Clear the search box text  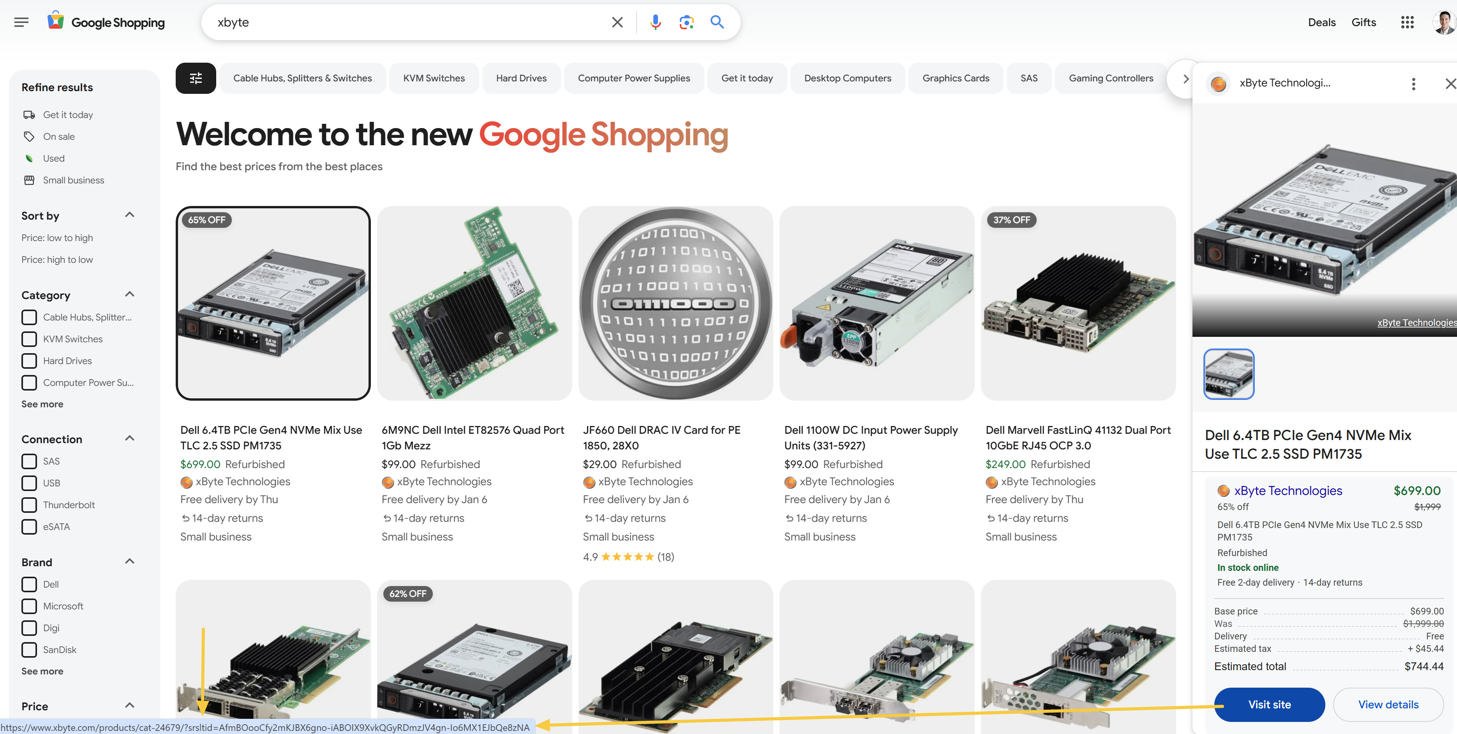[617, 23]
